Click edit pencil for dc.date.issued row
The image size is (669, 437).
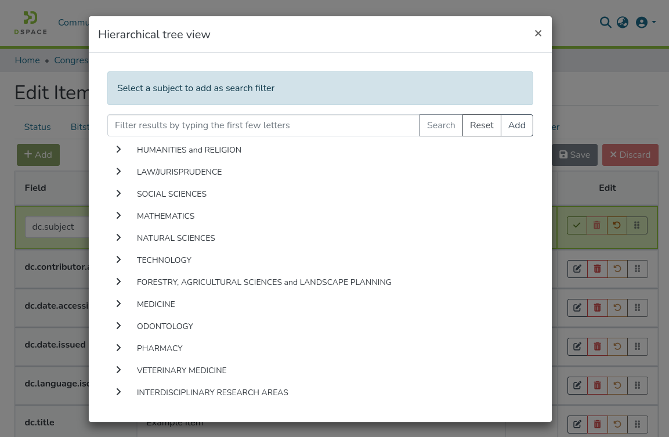point(577,346)
